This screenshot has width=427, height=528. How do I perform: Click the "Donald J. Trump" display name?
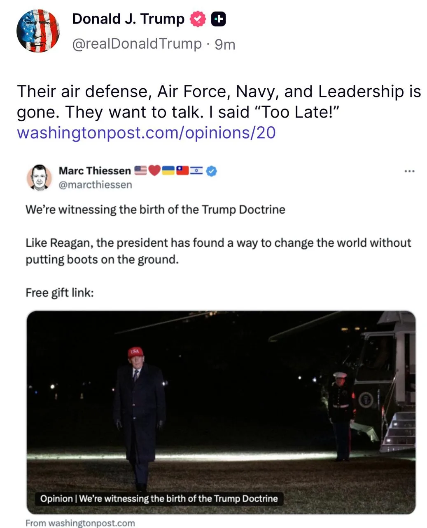point(128,19)
